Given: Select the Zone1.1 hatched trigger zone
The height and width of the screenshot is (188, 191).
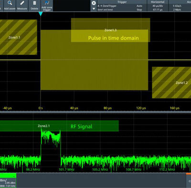Looking at the screenshot, I should (x=19, y=37).
